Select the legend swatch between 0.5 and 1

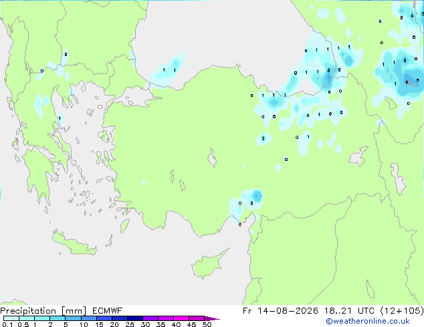point(27,318)
